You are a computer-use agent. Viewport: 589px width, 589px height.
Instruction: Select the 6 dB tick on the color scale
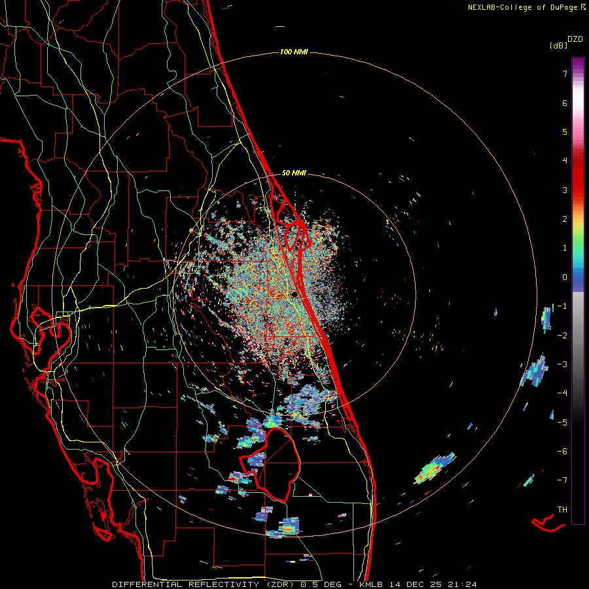tap(565, 103)
